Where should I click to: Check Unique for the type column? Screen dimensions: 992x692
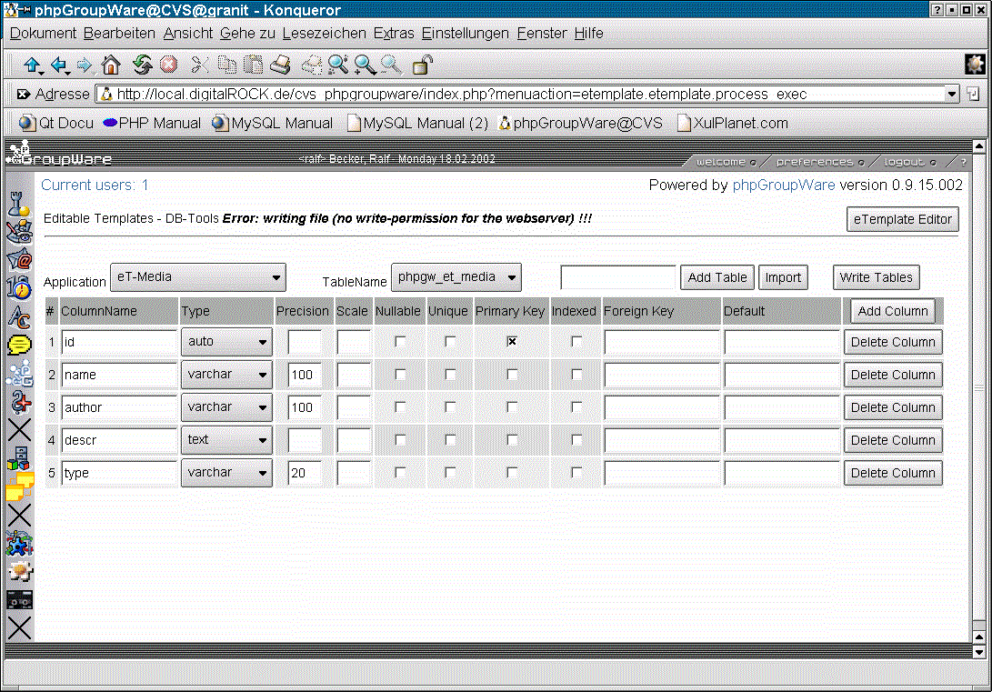[450, 473]
